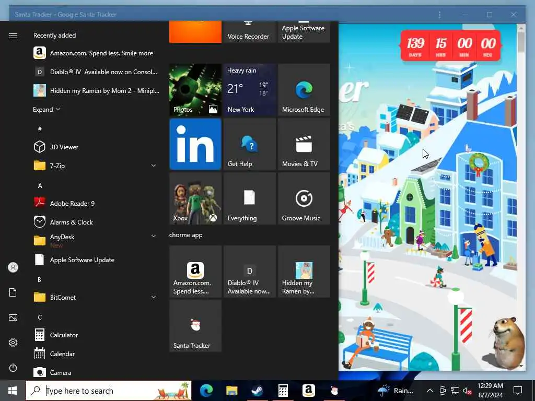
Task: Open the LinkedIn tile
Action: pyautogui.click(x=195, y=144)
